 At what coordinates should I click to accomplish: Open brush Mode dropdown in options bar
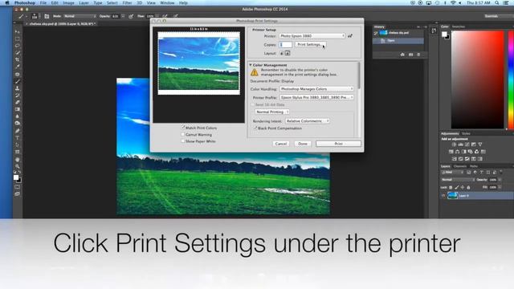point(80,16)
